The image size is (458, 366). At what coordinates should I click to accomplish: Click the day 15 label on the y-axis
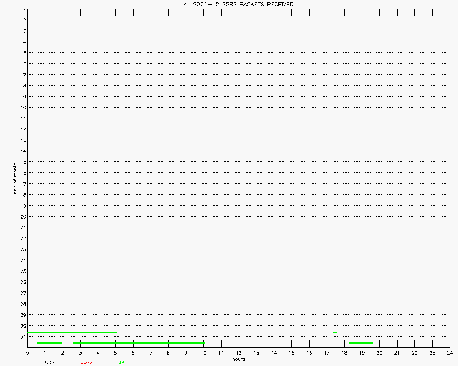coord(22,162)
